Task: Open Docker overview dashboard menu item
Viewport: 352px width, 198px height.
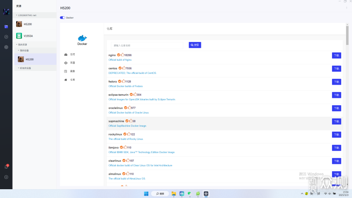Action: pyautogui.click(x=69, y=54)
